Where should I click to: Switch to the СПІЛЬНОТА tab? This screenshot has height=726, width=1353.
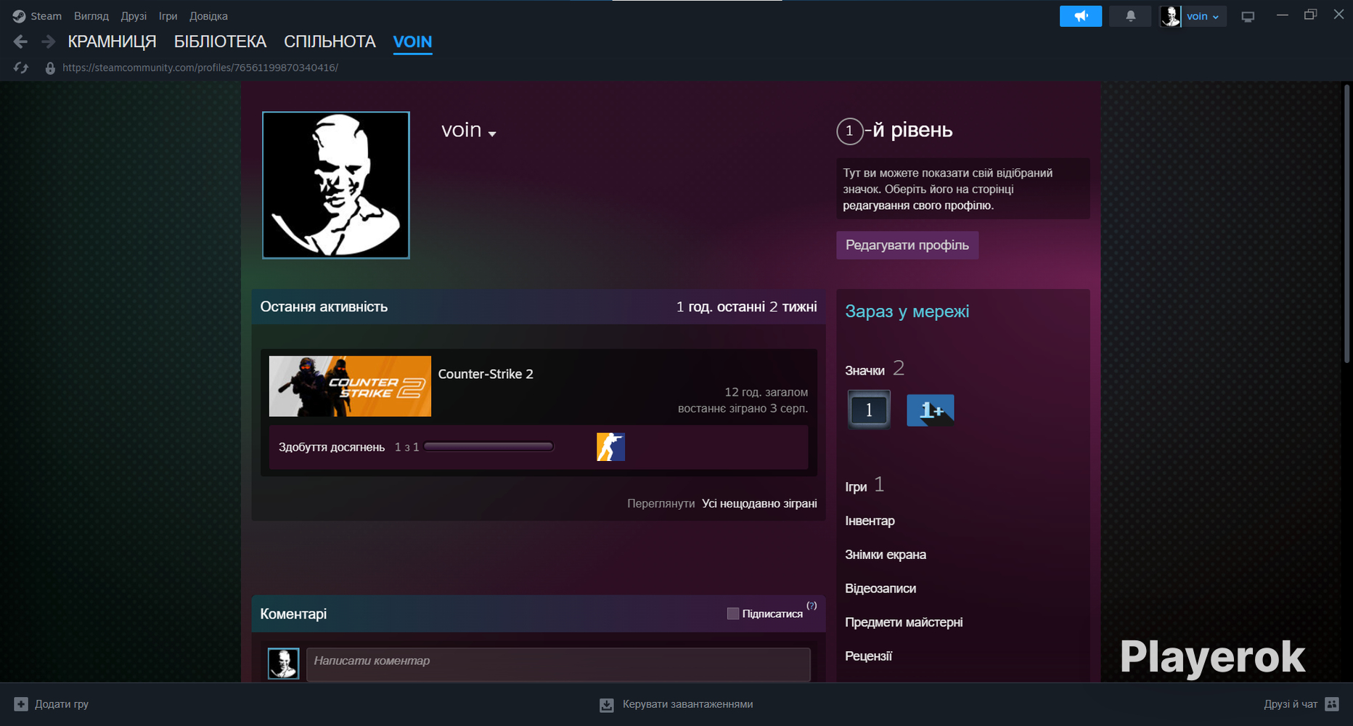pyautogui.click(x=330, y=42)
